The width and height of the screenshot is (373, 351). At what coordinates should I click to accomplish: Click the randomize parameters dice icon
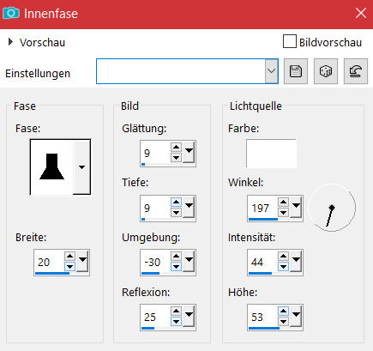tap(326, 71)
